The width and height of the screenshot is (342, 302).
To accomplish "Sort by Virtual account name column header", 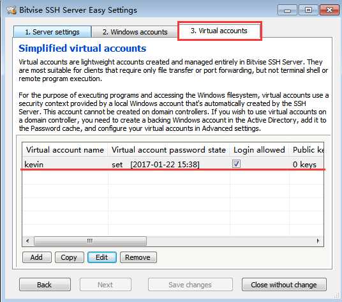I will [65, 150].
